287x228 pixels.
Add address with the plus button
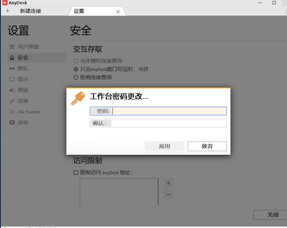point(168,183)
